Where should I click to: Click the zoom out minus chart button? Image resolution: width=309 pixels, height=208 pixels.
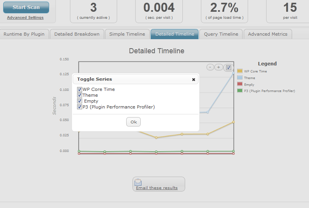(x=210, y=67)
